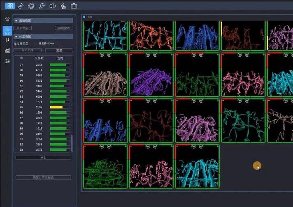Click the touch pointer icon in top toolbar
The width and height of the screenshot is (293, 207).
[x=63, y=6]
